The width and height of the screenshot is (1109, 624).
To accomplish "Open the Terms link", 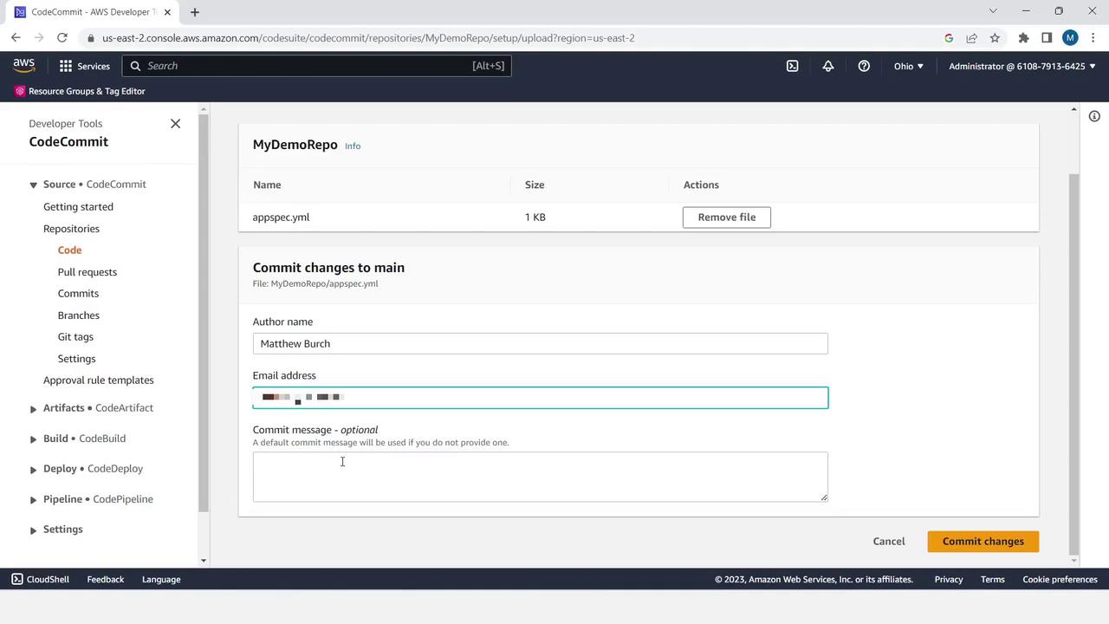I will (x=992, y=579).
